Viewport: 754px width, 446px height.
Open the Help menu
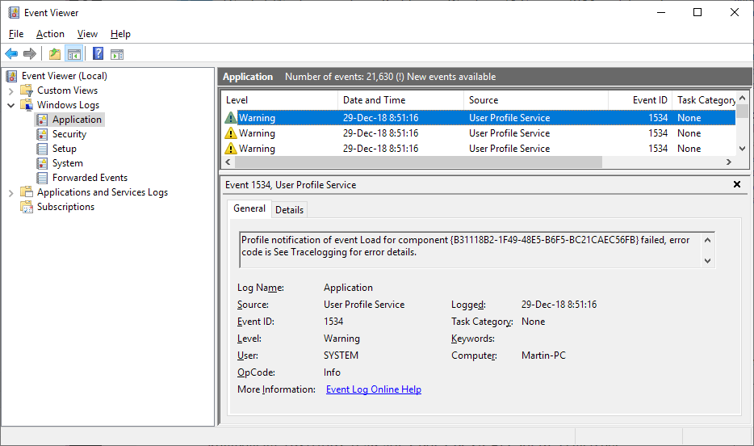[120, 34]
